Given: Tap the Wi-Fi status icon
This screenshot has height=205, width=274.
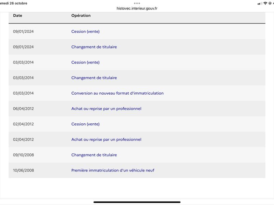Looking at the screenshot, I should coord(265,3).
